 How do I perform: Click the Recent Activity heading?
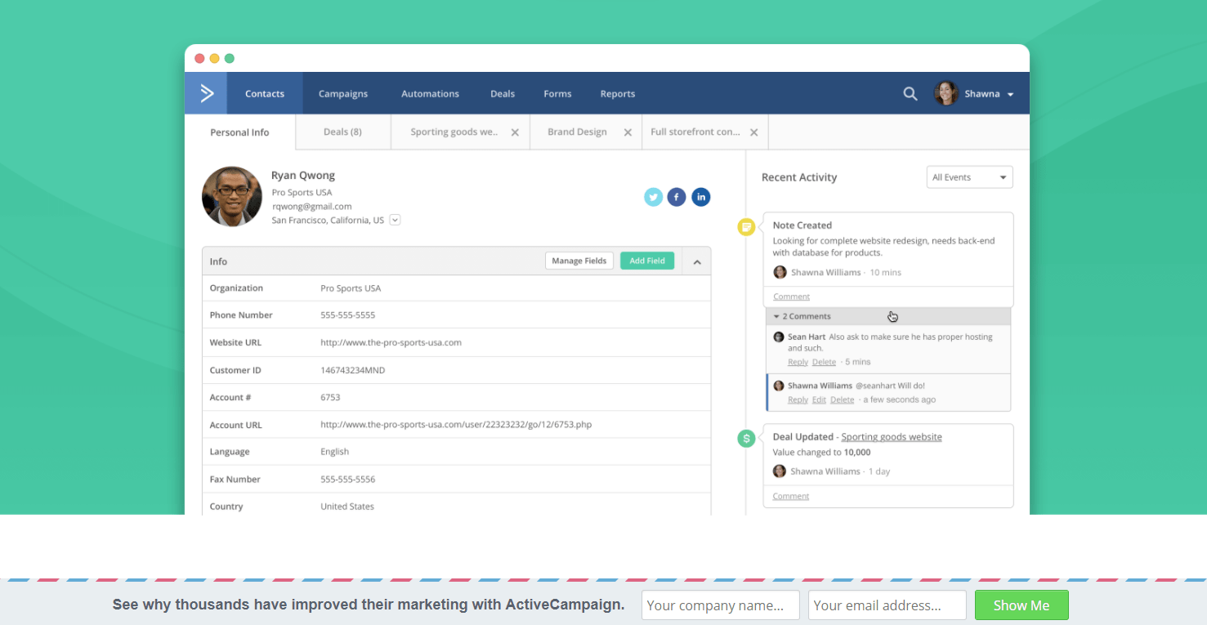click(799, 177)
